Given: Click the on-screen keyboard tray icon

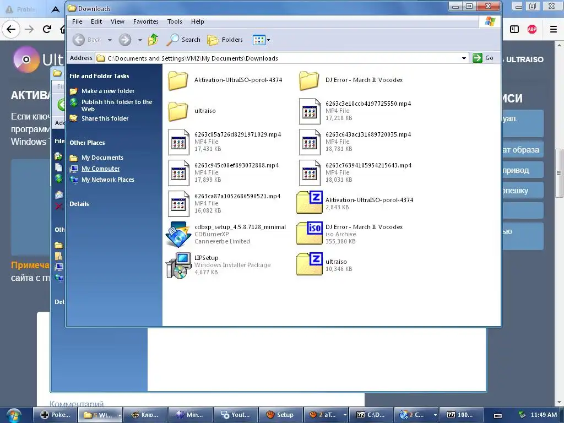Looking at the screenshot, I should click(498, 415).
